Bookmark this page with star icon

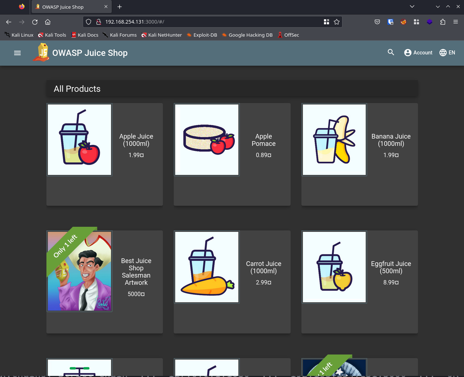coord(337,22)
